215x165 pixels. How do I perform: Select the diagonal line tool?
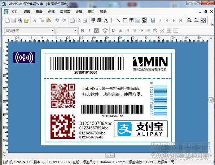point(118,20)
